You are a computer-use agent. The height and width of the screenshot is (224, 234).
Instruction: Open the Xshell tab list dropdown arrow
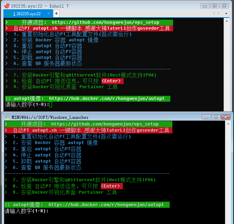(226, 13)
